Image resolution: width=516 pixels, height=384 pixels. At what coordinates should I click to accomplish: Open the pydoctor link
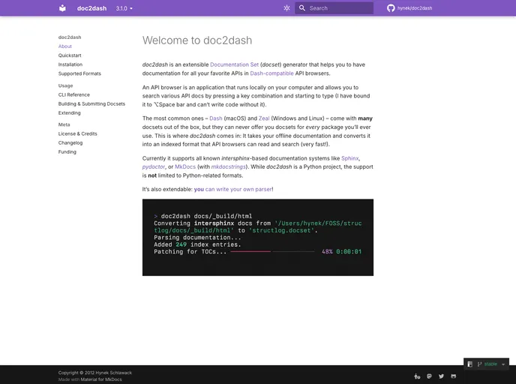[153, 166]
